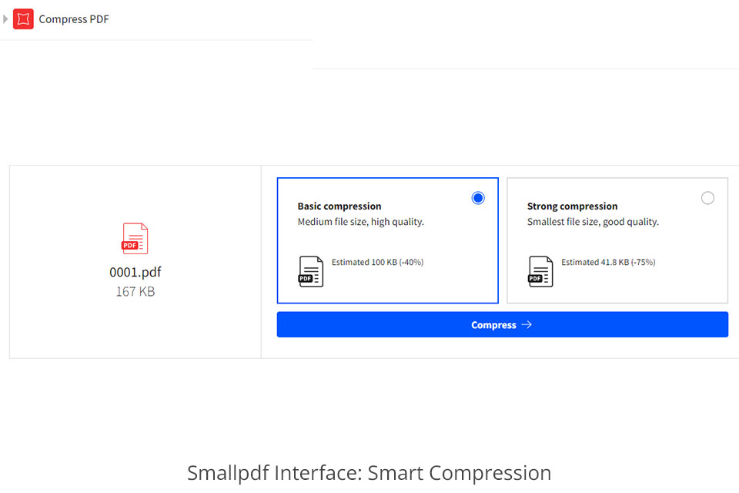This screenshot has width=739, height=493.
Task: Click Medium file size, high quality description
Action: pos(360,222)
